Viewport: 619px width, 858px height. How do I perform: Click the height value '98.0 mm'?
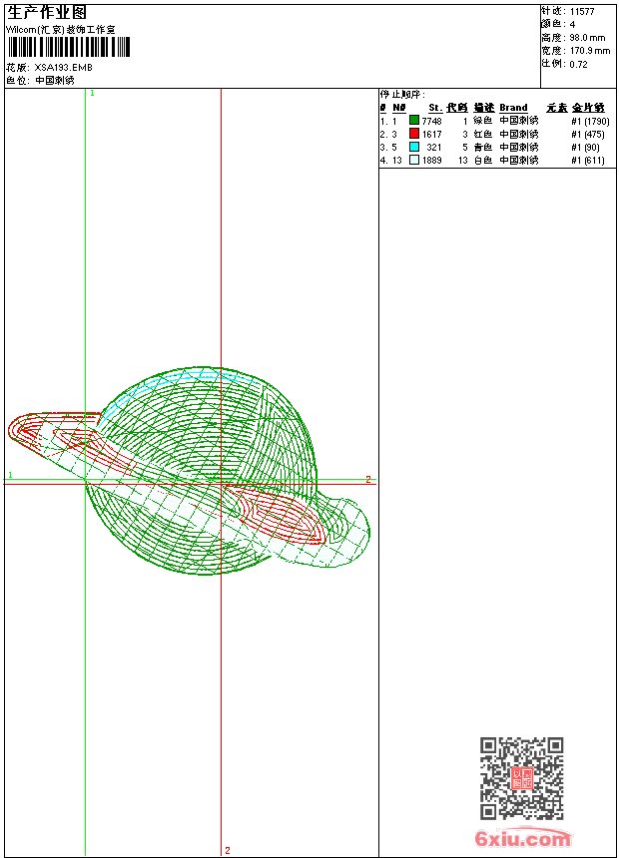[x=587, y=38]
